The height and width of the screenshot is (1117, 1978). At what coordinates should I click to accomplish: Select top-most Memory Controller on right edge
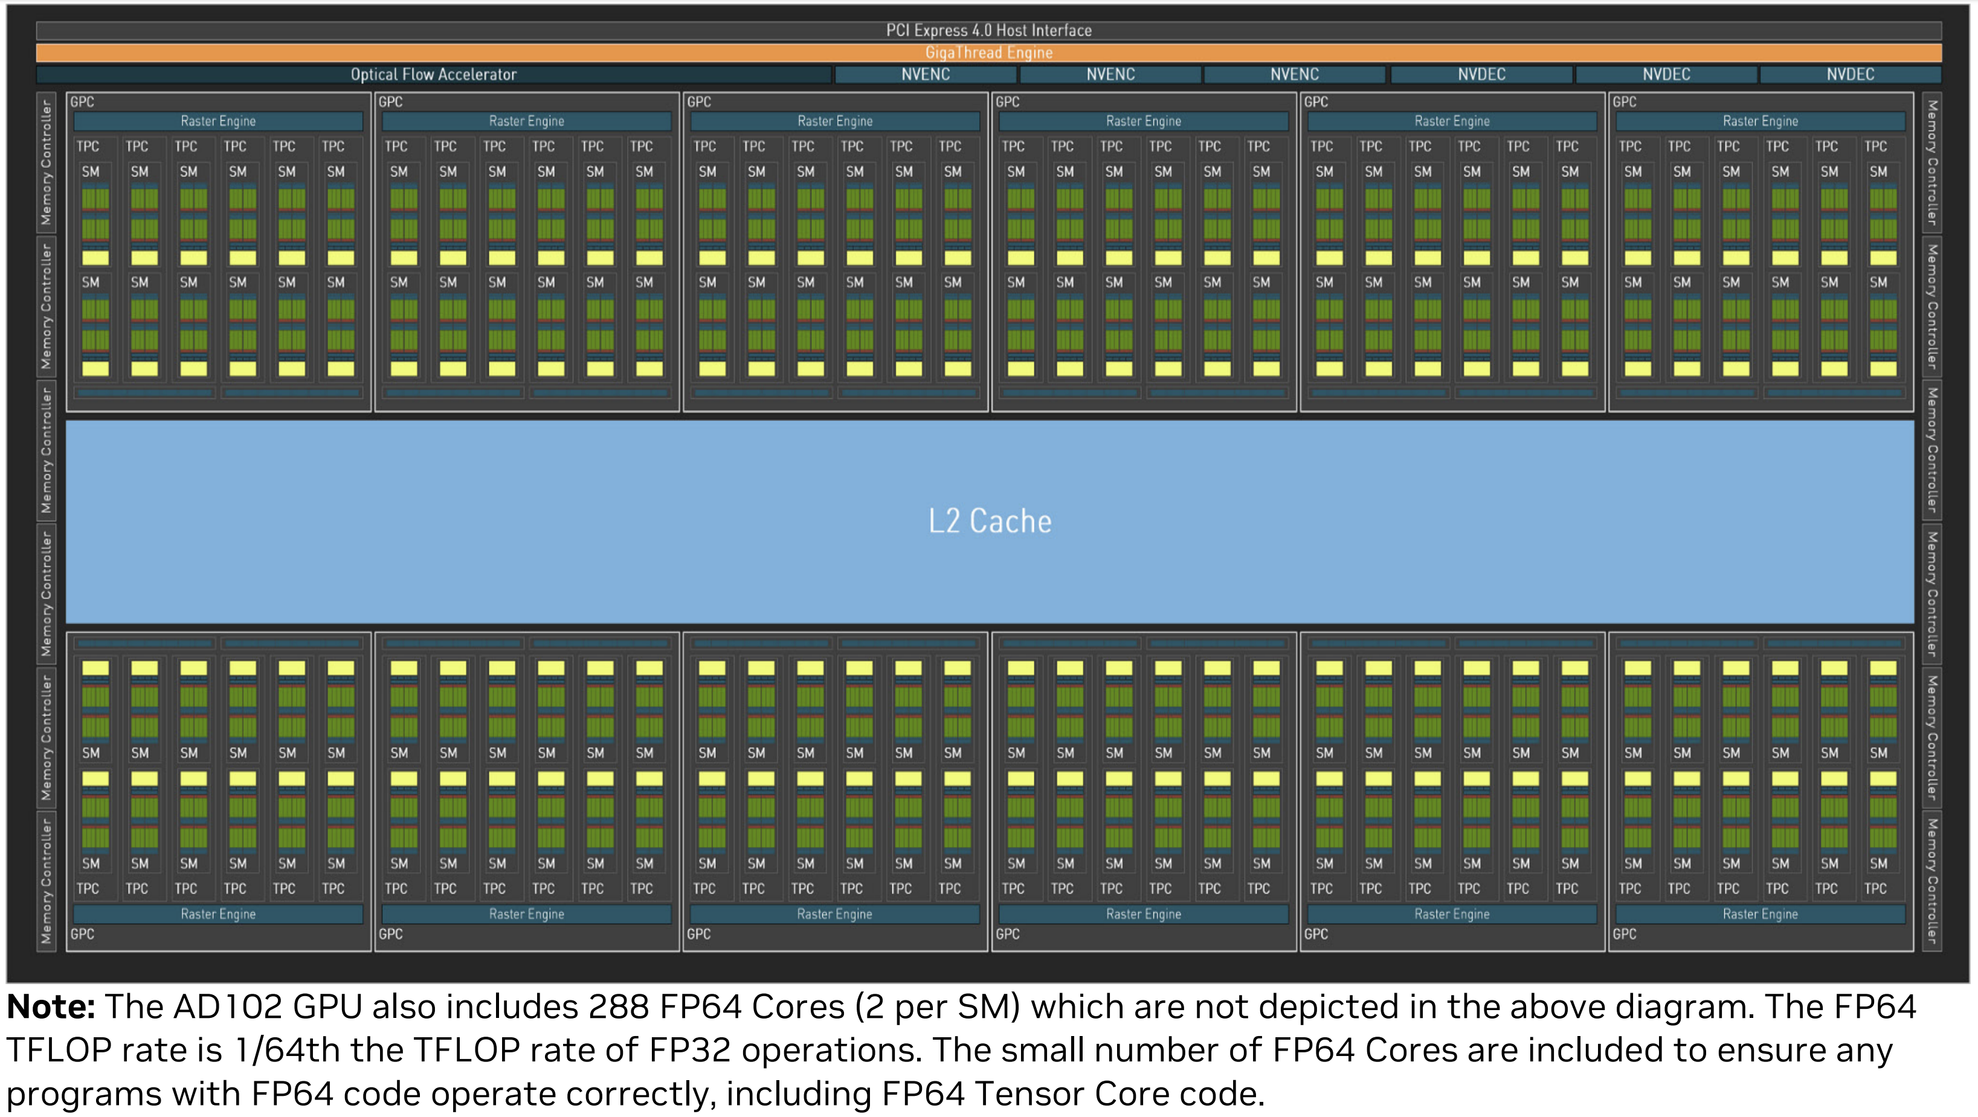[1931, 162]
